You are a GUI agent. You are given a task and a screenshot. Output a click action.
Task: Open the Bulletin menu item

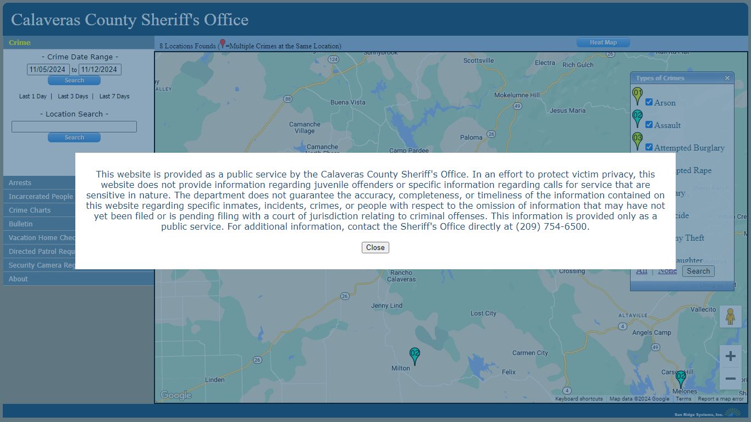tap(39, 224)
